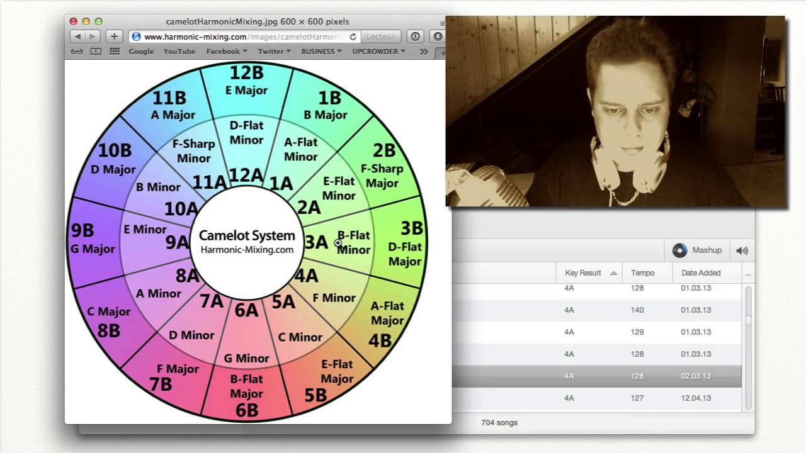Go back with Safari's back arrow

(77, 36)
